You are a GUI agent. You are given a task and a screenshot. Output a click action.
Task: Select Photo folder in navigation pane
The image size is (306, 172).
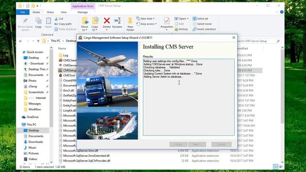33,81
